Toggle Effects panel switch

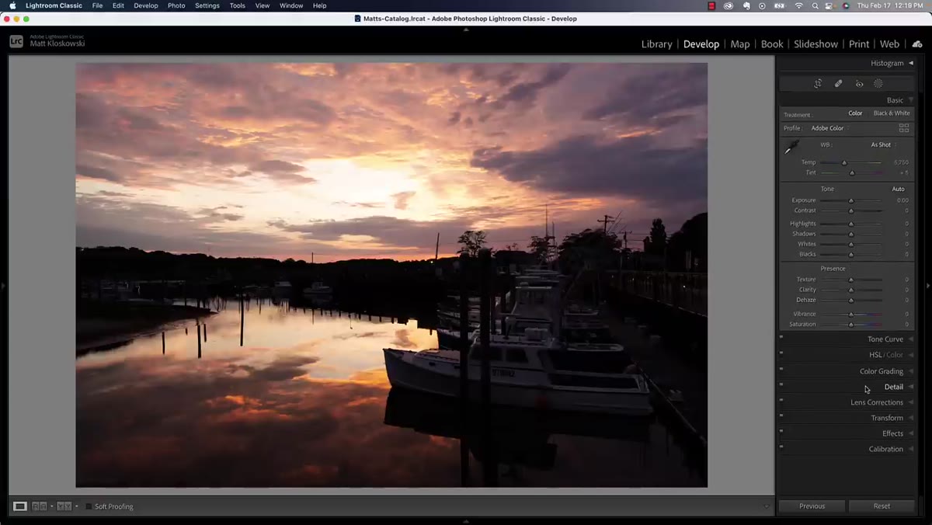781,432
